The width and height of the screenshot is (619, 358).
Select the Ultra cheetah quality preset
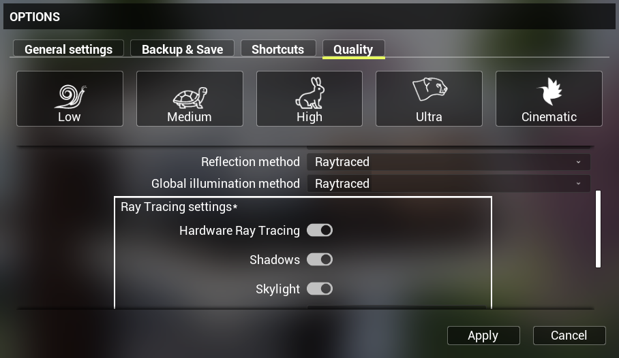click(x=429, y=99)
